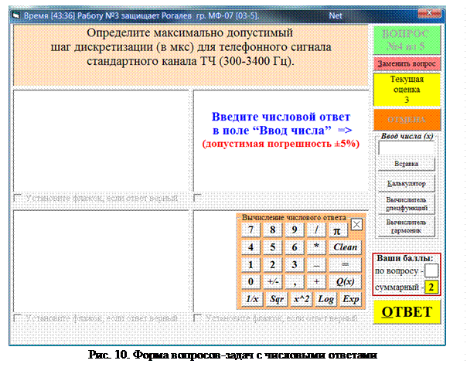Image resolution: width=467 pixels, height=374 pixels.
Task: Toggle sign with +/- key
Action: [x=272, y=281]
